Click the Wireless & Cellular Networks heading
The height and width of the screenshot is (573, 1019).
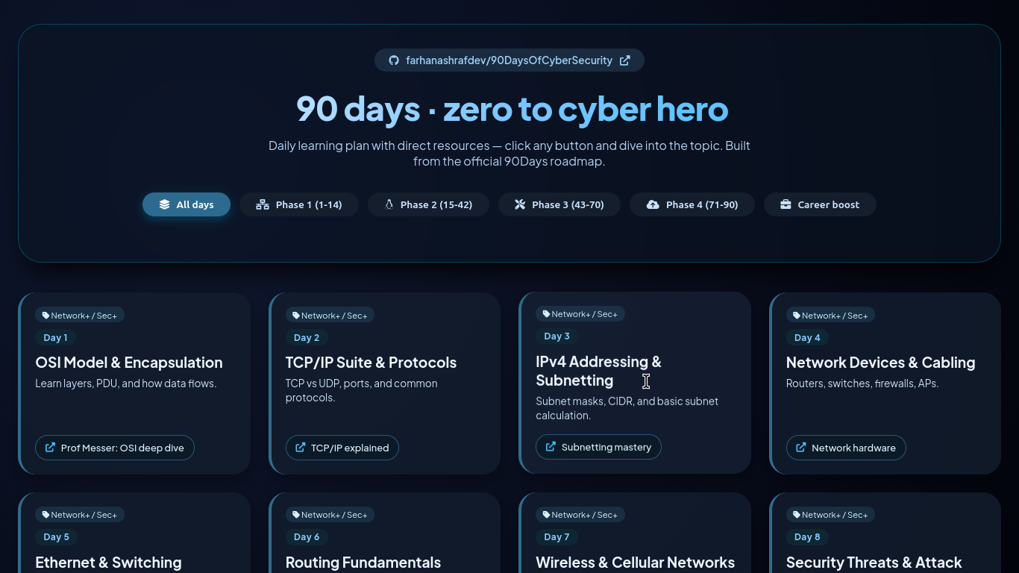pos(636,563)
